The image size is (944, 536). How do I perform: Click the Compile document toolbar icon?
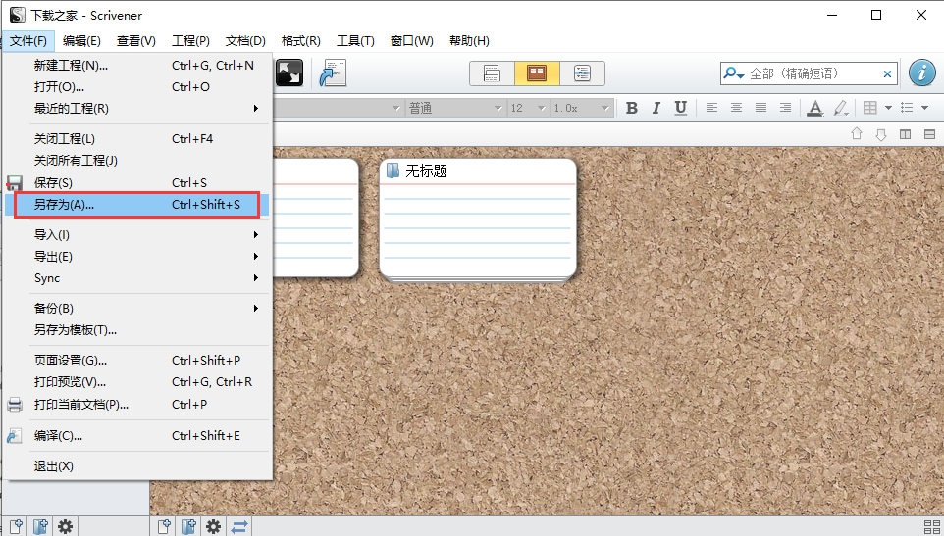(x=333, y=73)
